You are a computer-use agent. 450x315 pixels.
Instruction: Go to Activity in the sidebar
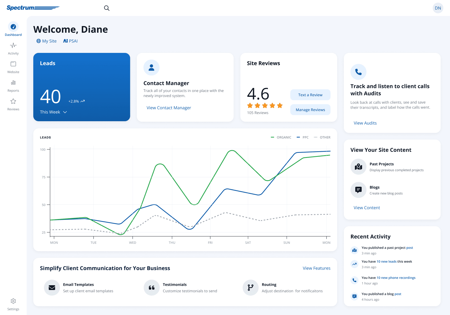[x=13, y=49]
